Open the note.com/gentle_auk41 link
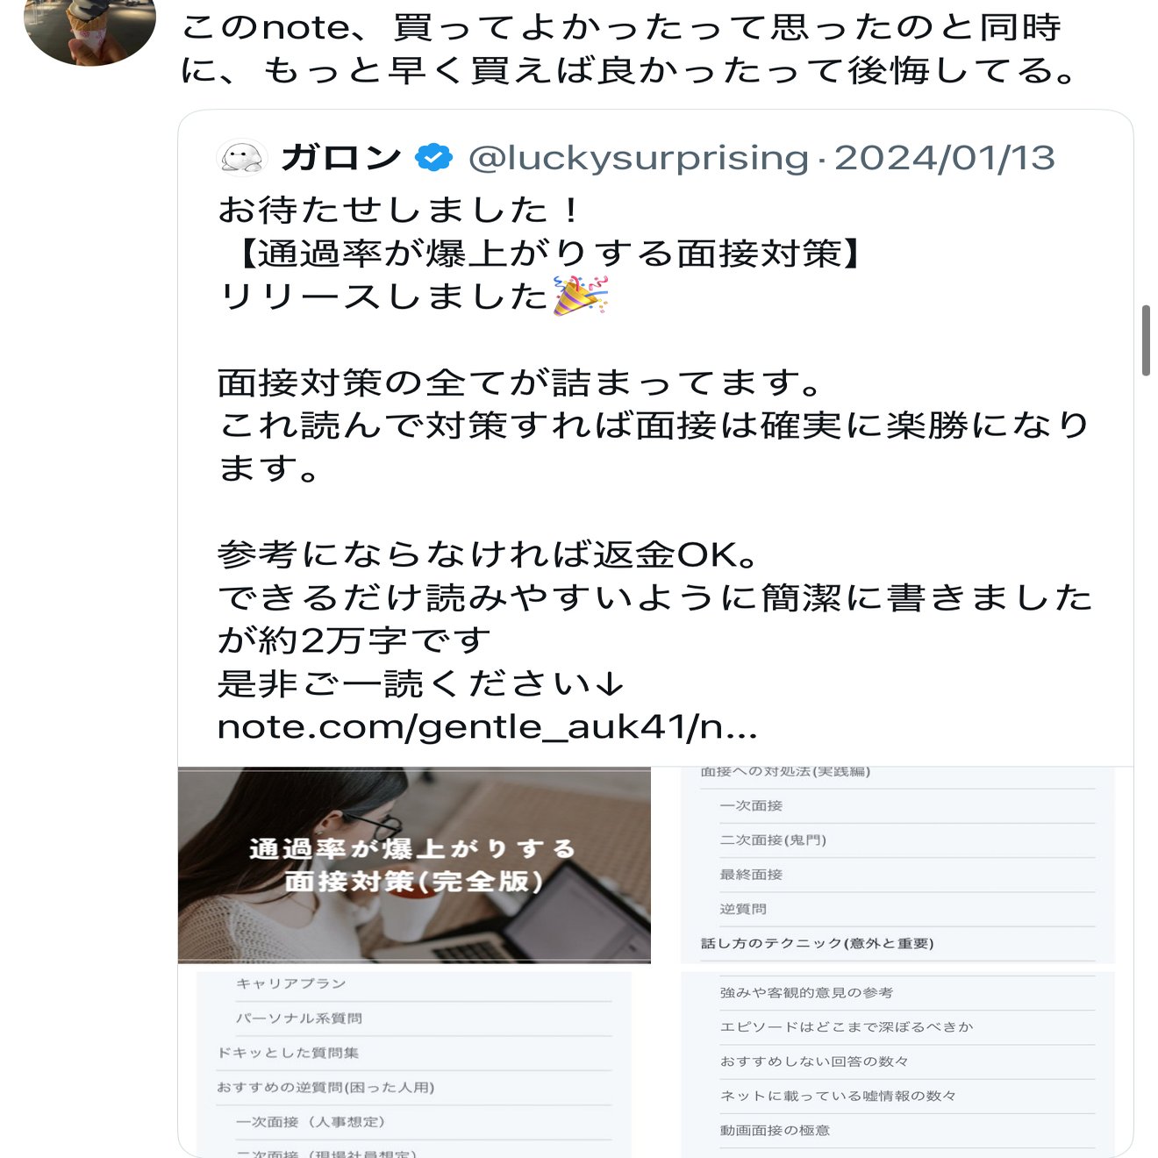This screenshot has width=1158, height=1158. coord(487,727)
